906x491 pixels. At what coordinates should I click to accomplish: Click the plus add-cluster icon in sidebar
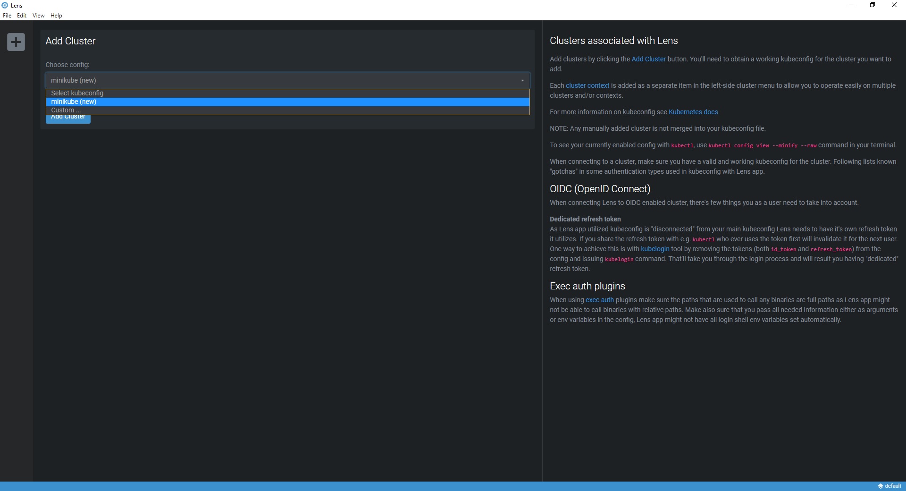pyautogui.click(x=16, y=42)
